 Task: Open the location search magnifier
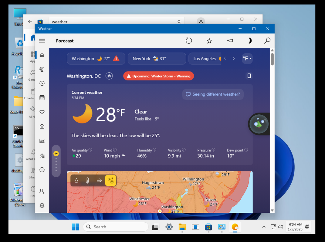tap(267, 41)
